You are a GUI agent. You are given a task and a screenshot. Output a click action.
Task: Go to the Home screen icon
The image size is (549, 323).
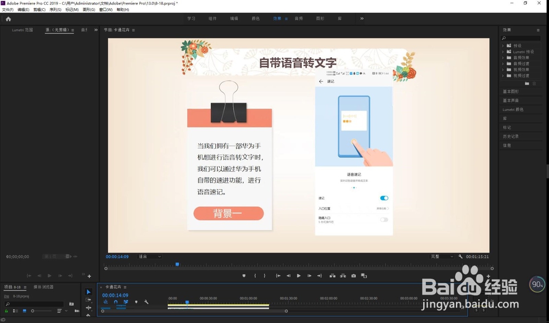click(x=8, y=19)
